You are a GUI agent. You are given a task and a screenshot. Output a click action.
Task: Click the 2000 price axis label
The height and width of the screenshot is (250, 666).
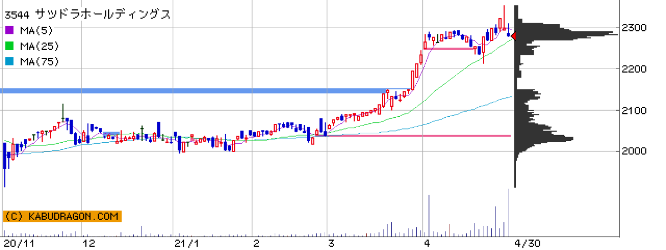(634, 152)
